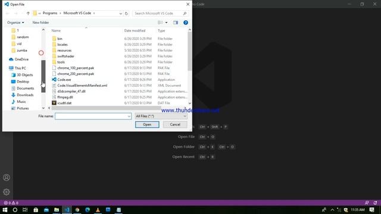Click the file list horizontal scrollbar
Viewport: 381px width, 214px height.
pyautogui.click(x=106, y=108)
